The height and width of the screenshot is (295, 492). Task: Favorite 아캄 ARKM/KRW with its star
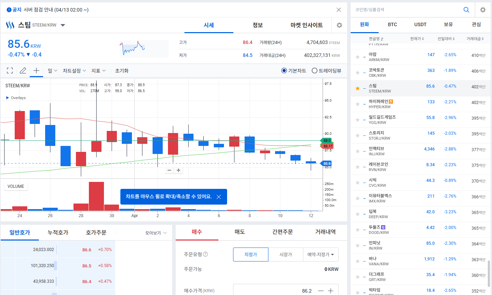[x=358, y=57]
